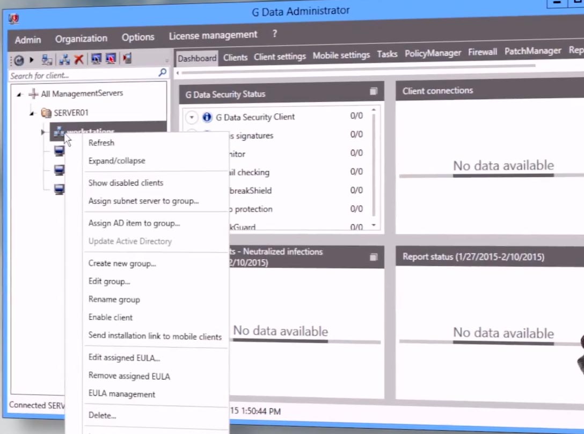584x434 pixels.
Task: Select the second client computer icon in tree
Action: pos(59,170)
